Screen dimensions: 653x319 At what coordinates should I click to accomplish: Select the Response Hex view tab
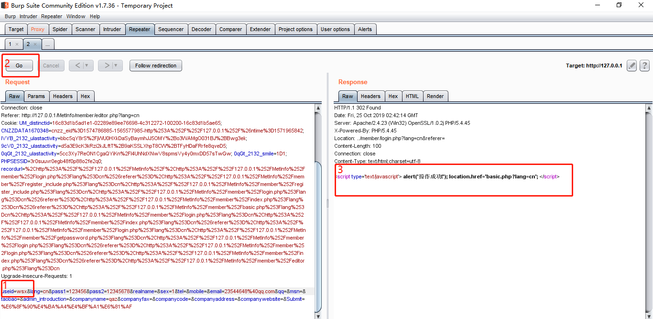click(x=393, y=96)
